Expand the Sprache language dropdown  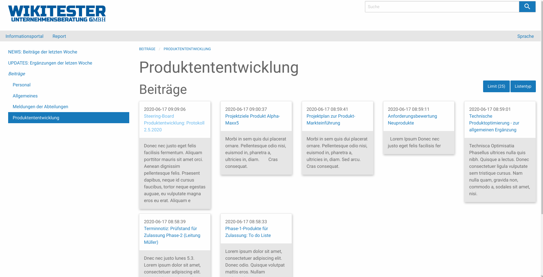click(x=525, y=36)
